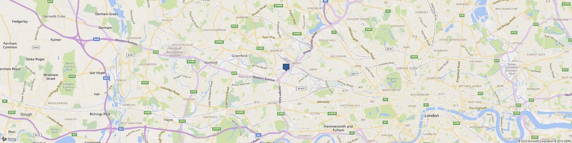Click the A4006 road shield

[x=278, y=5]
